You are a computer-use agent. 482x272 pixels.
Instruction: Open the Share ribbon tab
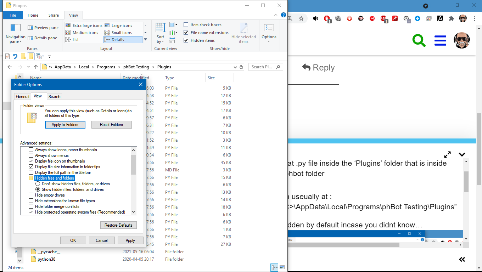point(54,15)
